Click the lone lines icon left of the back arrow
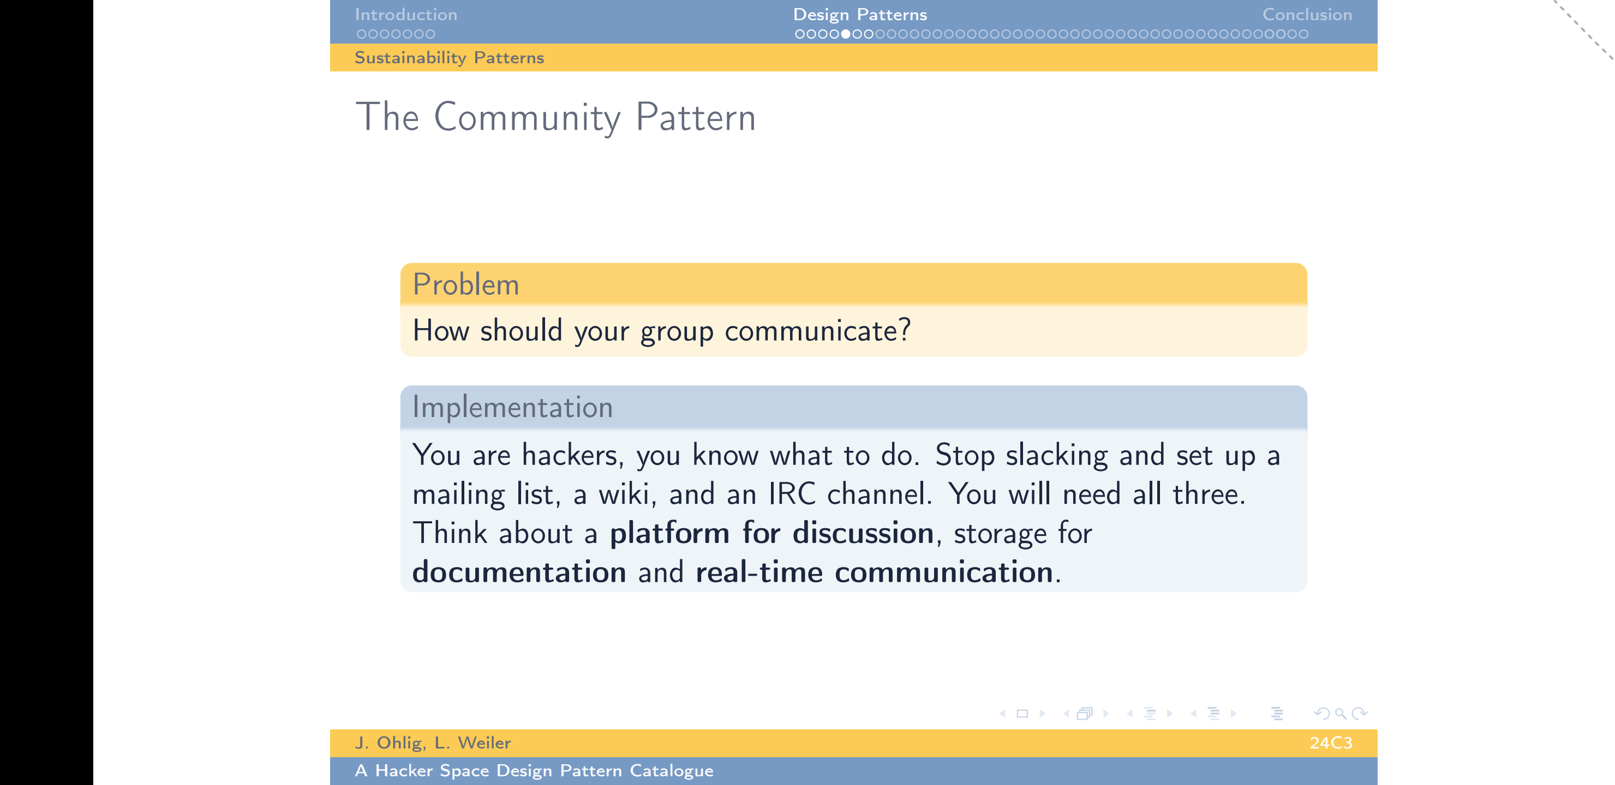 (1277, 714)
